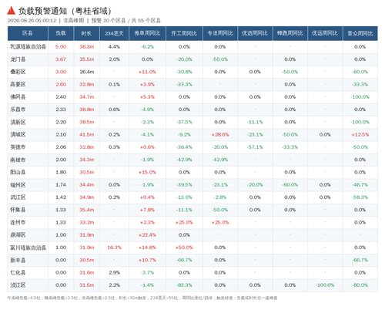This screenshot has height=310, width=385.
Task: Click 16.3% in the 富川瑶族自治县 row
Action: [x=114, y=248]
